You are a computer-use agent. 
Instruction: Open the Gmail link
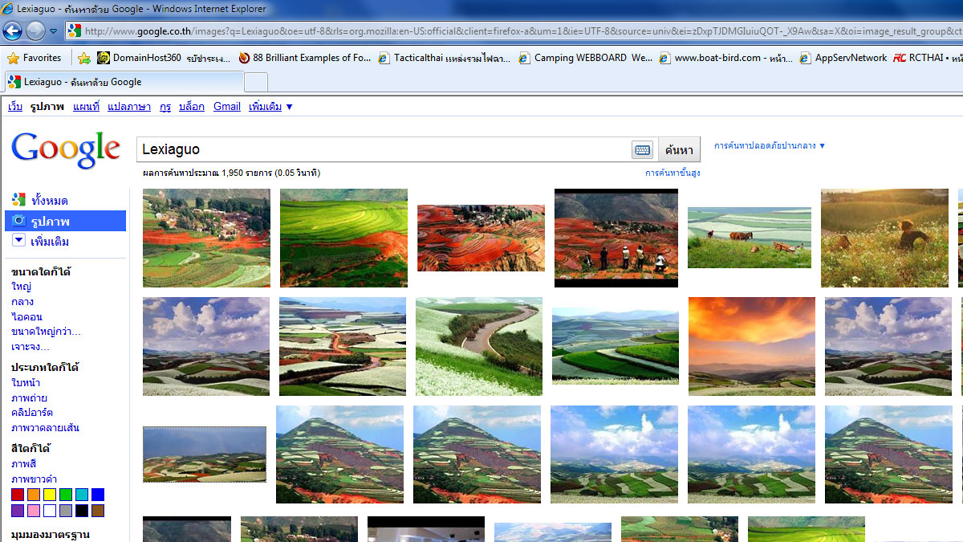tap(226, 107)
